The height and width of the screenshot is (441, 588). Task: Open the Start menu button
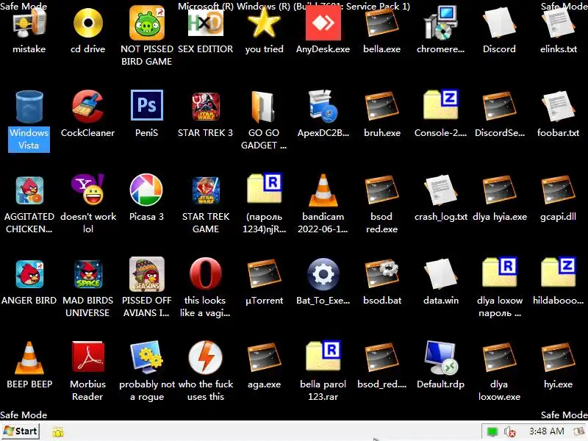(21, 431)
